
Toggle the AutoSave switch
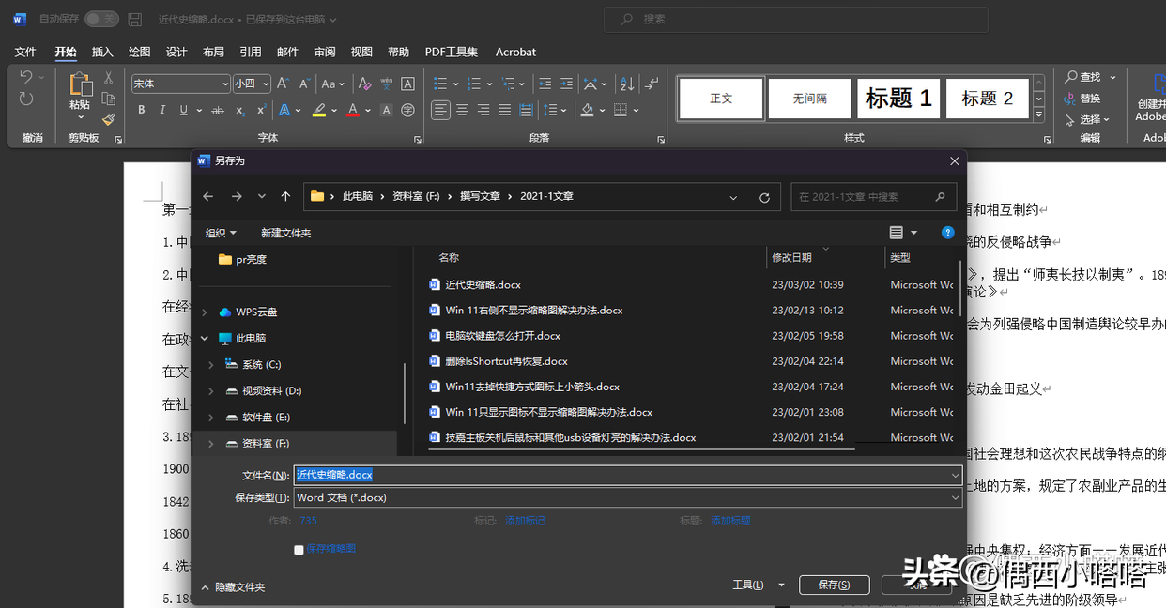101,19
